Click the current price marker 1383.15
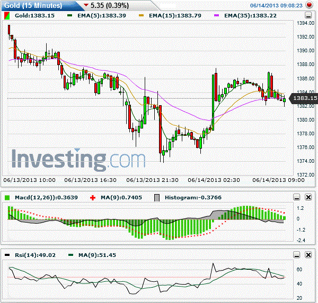This screenshot has width=318, height=303. click(x=304, y=98)
